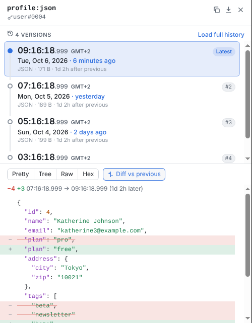This screenshot has width=252, height=323.
Task: Load full history link
Action: 221,35
